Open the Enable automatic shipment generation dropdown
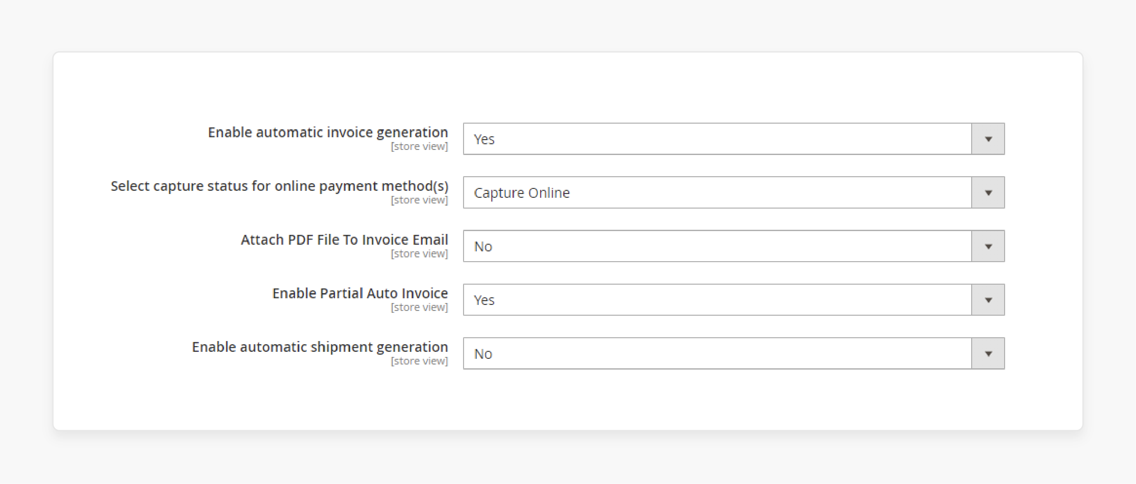This screenshot has width=1136, height=484. click(733, 353)
